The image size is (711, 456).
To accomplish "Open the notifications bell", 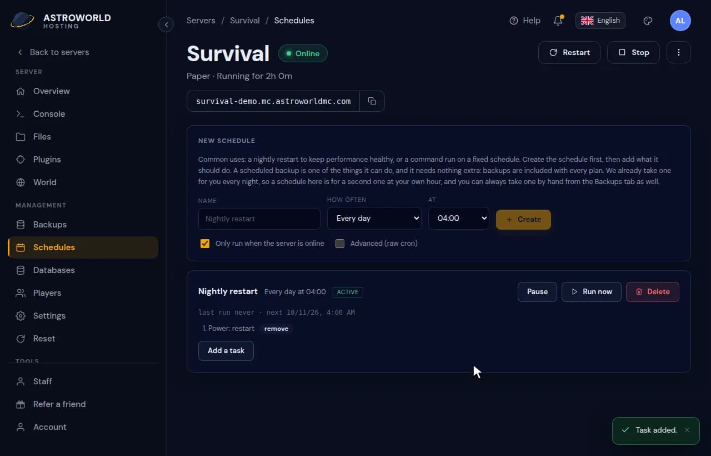I will click(x=558, y=21).
